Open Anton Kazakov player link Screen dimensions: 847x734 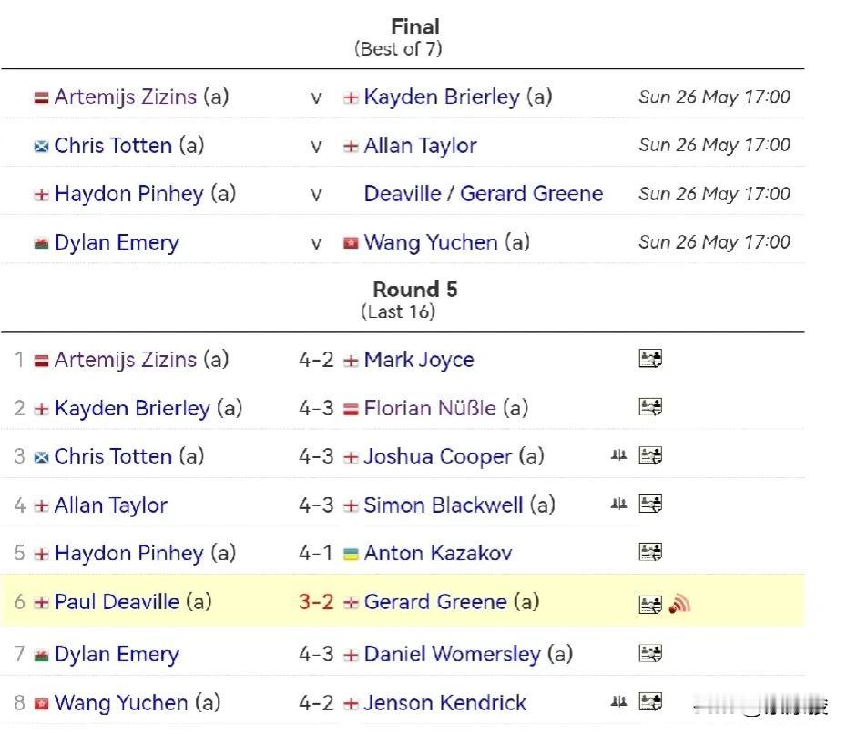pyautogui.click(x=437, y=553)
